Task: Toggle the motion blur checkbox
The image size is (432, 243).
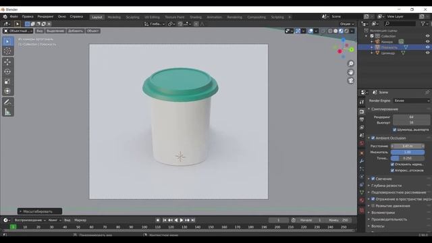Action: click(373, 206)
